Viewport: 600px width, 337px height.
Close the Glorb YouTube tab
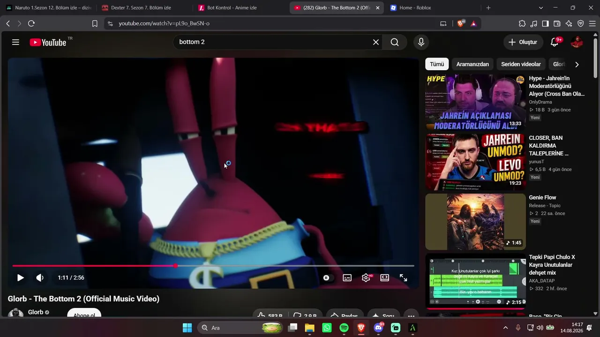pos(378,8)
